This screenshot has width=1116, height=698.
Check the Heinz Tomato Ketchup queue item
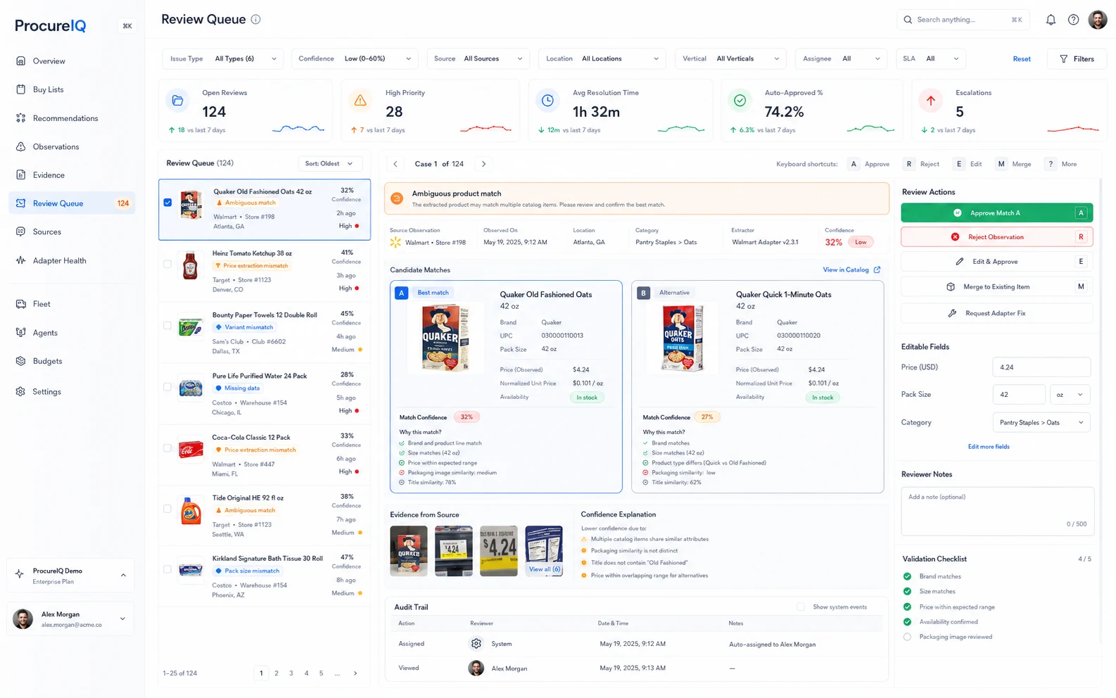pos(167,265)
